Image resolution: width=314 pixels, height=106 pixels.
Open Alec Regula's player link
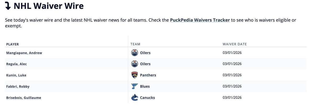point(16,64)
